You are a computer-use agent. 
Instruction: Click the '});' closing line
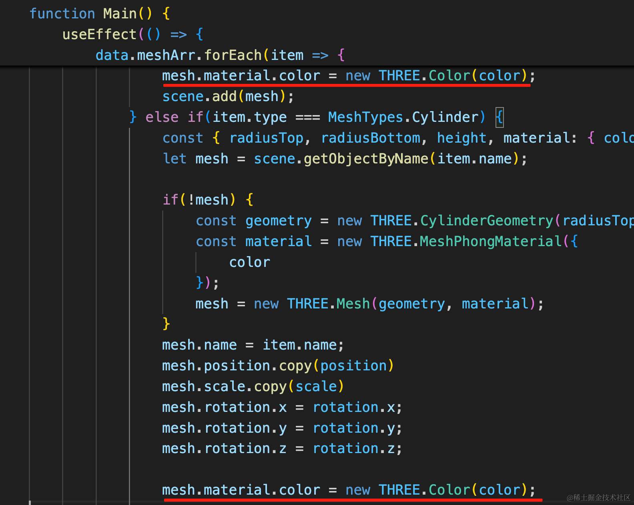(207, 283)
